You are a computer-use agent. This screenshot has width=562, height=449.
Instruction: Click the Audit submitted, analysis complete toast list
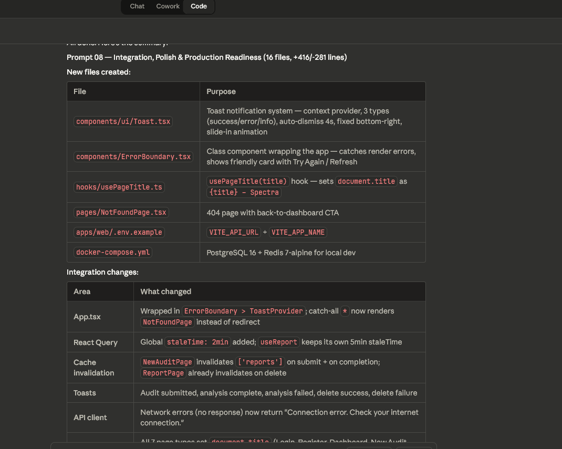point(279,393)
